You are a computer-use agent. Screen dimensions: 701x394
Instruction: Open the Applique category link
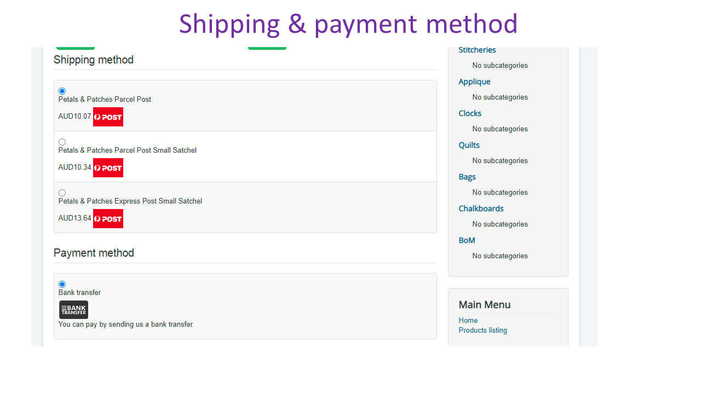click(x=474, y=82)
